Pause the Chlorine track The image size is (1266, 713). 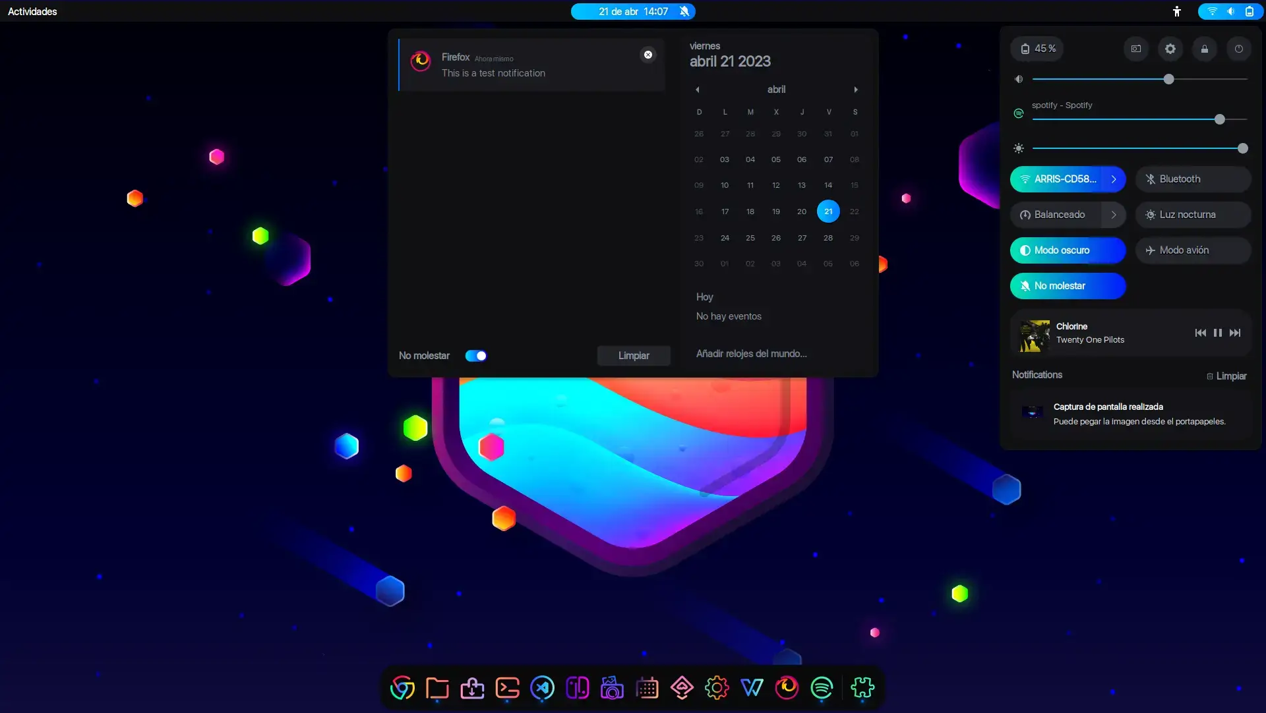1217,333
